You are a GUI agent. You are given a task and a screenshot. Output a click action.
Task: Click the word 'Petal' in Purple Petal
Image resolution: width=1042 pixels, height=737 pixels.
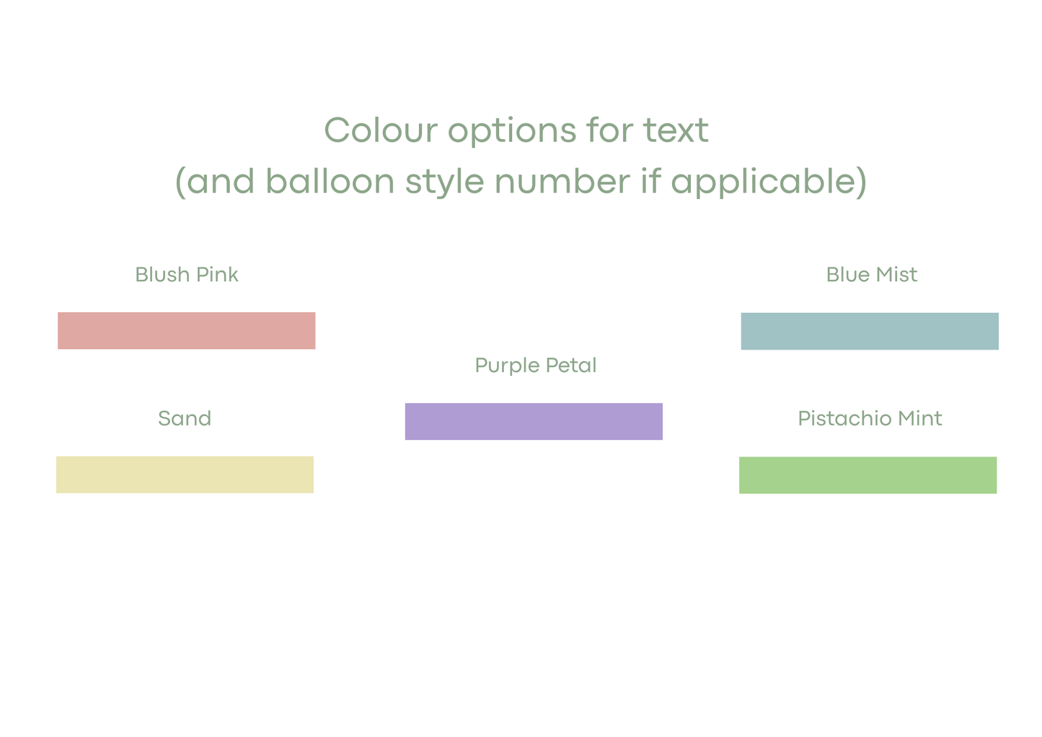pyautogui.click(x=571, y=365)
